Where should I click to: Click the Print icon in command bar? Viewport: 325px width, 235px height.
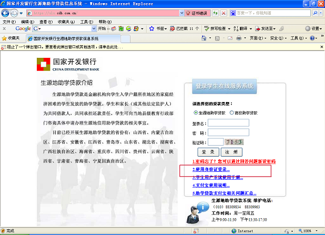coord(239,38)
